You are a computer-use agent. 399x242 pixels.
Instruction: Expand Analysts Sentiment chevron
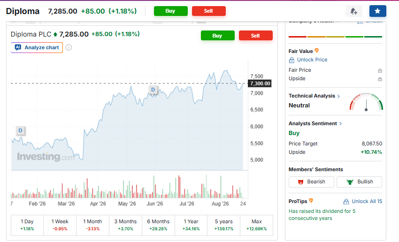tap(340, 123)
